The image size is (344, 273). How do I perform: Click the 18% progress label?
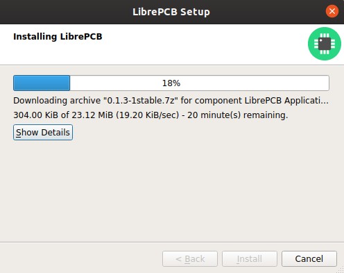[x=171, y=83]
